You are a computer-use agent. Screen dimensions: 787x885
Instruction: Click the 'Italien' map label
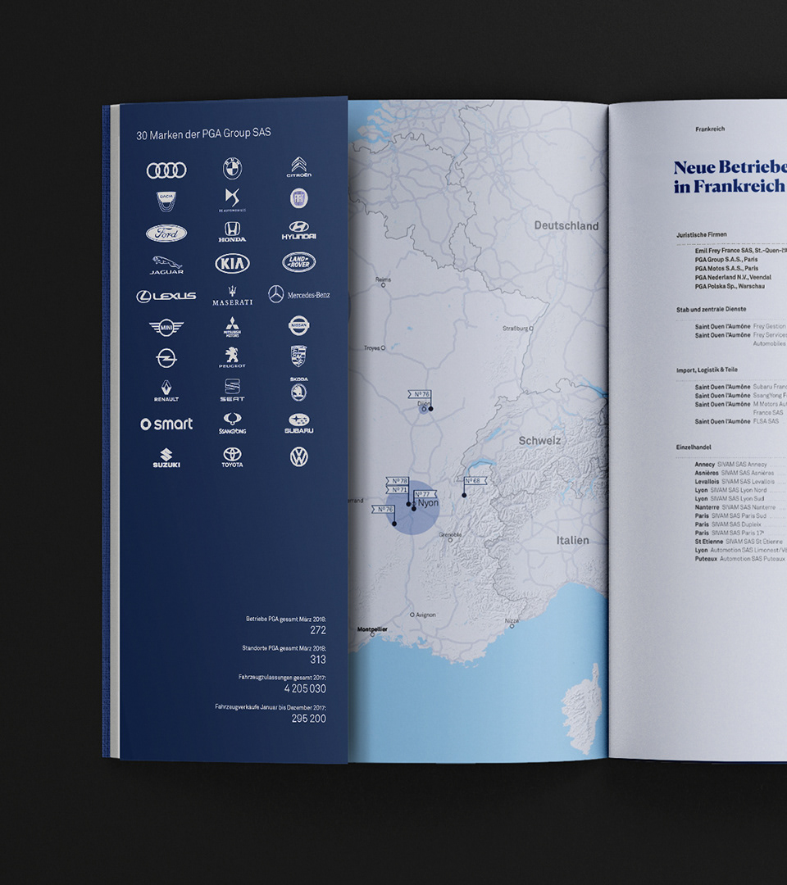pos(572,540)
